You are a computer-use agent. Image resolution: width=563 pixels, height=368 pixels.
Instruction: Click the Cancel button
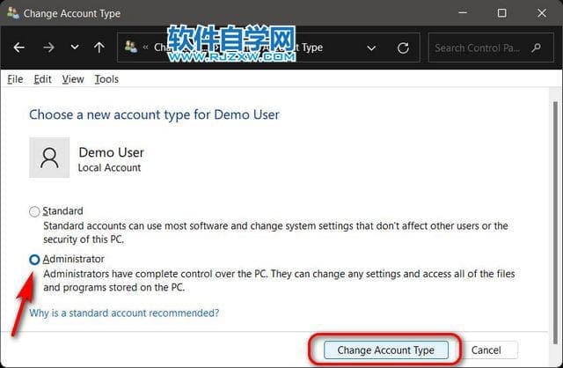point(486,350)
